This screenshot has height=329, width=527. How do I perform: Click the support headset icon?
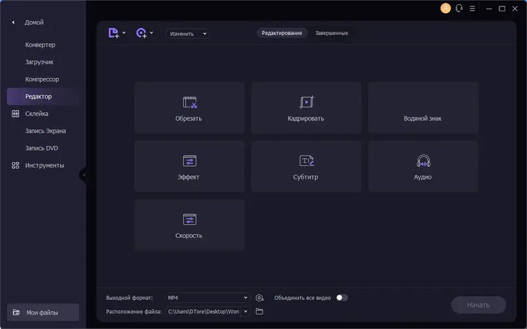point(459,9)
